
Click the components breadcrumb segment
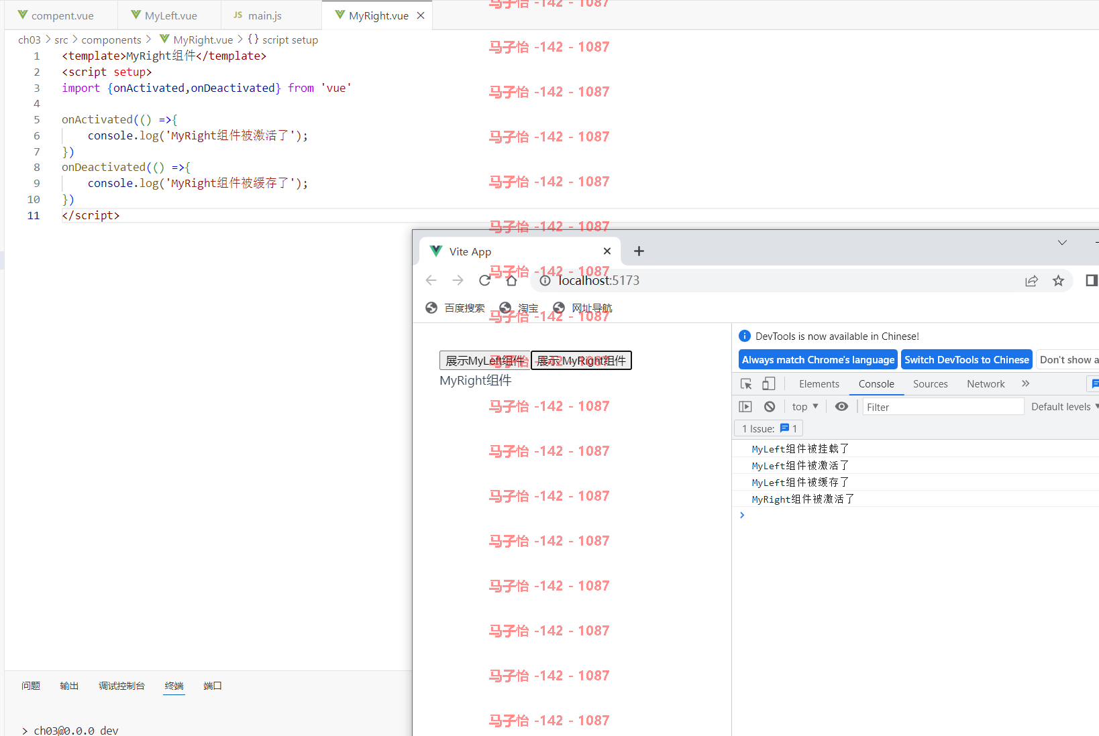[111, 40]
